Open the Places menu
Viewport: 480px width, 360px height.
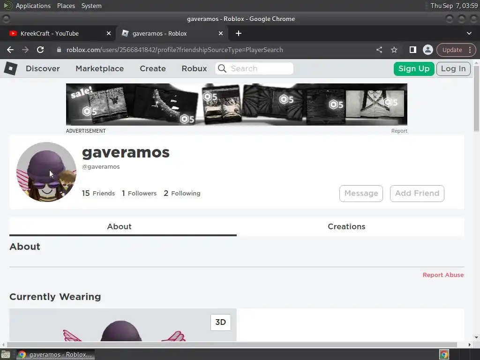click(x=66, y=6)
